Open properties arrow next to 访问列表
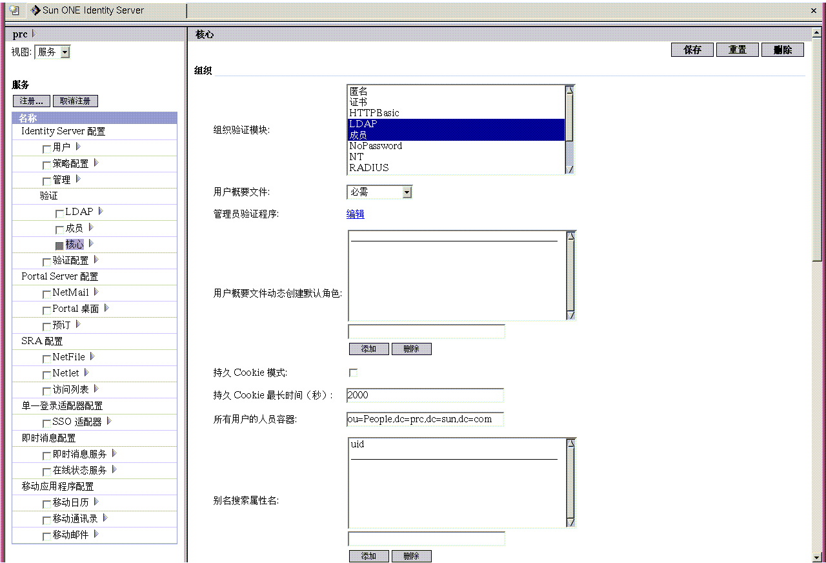 [x=96, y=389]
